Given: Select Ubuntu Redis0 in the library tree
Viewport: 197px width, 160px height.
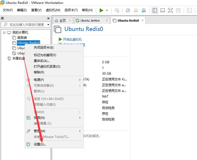Looking at the screenshot, I should click(29, 43).
